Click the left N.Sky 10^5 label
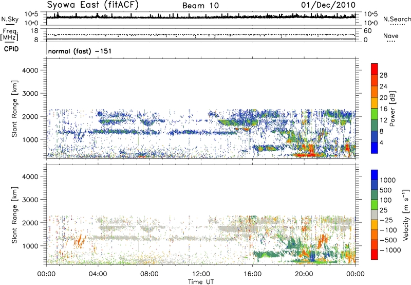The width and height of the screenshot is (411, 285). 31,14
